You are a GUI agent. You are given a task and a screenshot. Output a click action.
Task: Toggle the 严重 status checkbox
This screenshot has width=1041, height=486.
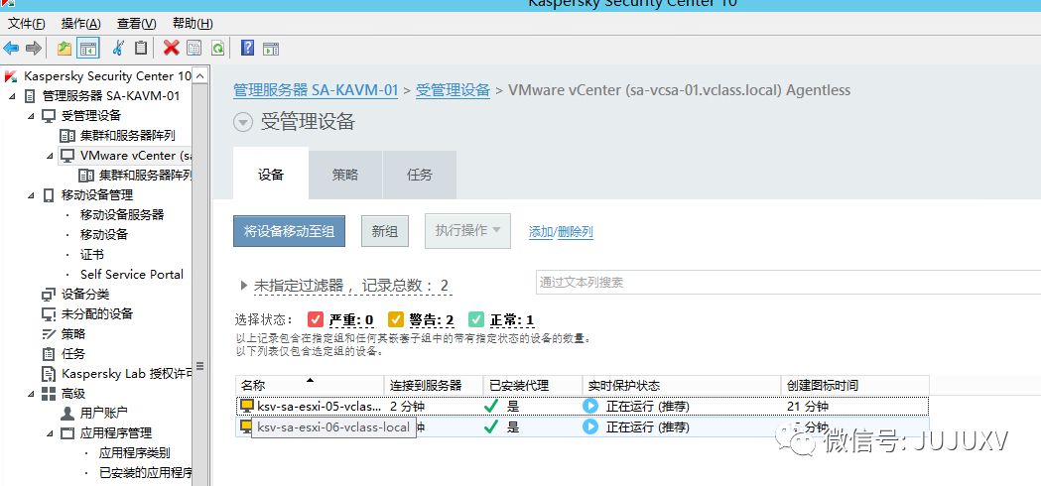tap(316, 319)
